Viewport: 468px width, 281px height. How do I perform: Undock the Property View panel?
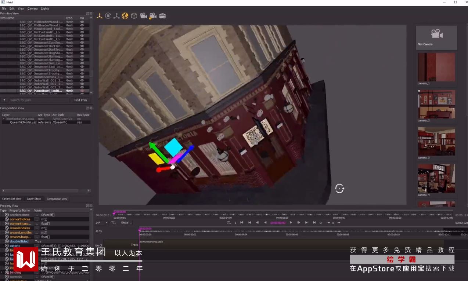pyautogui.click(x=87, y=206)
